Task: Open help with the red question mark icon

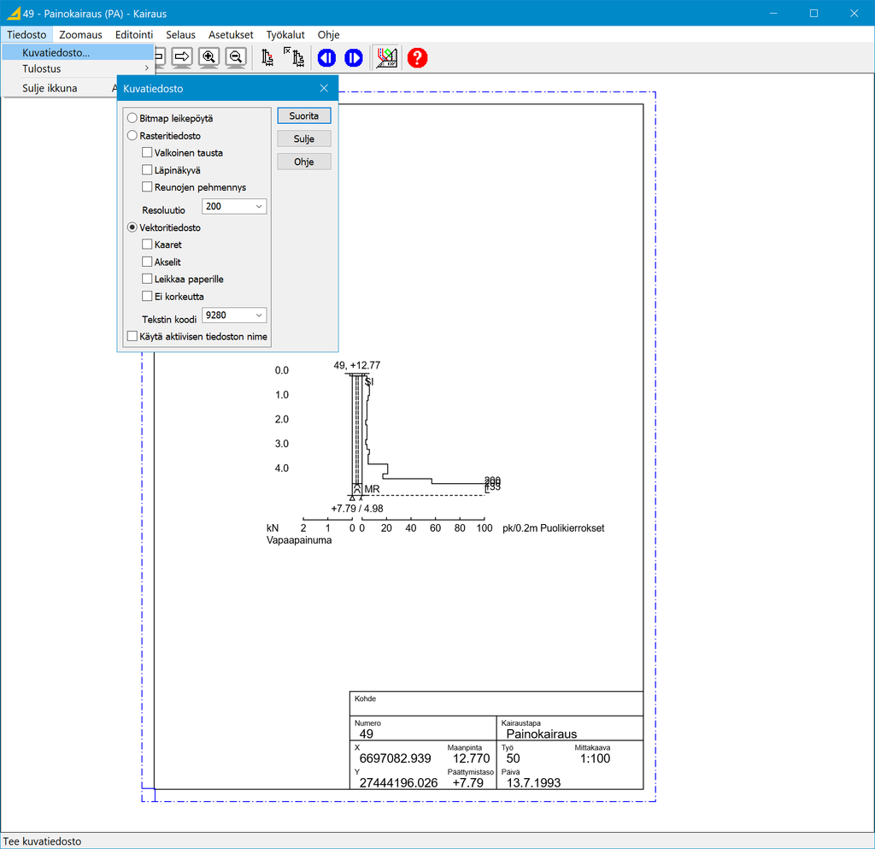Action: point(417,57)
